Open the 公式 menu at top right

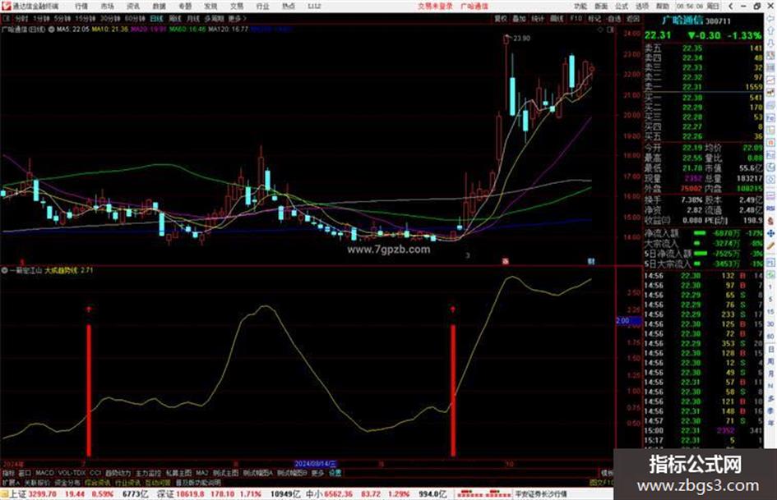tap(622, 6)
